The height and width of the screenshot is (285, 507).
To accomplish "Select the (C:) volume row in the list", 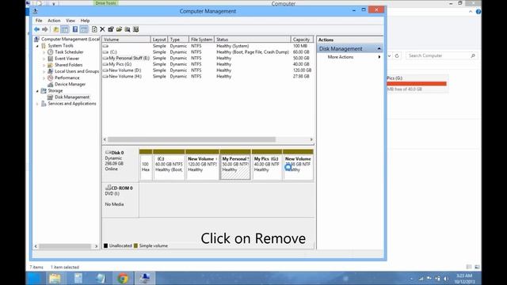I will pos(208,52).
